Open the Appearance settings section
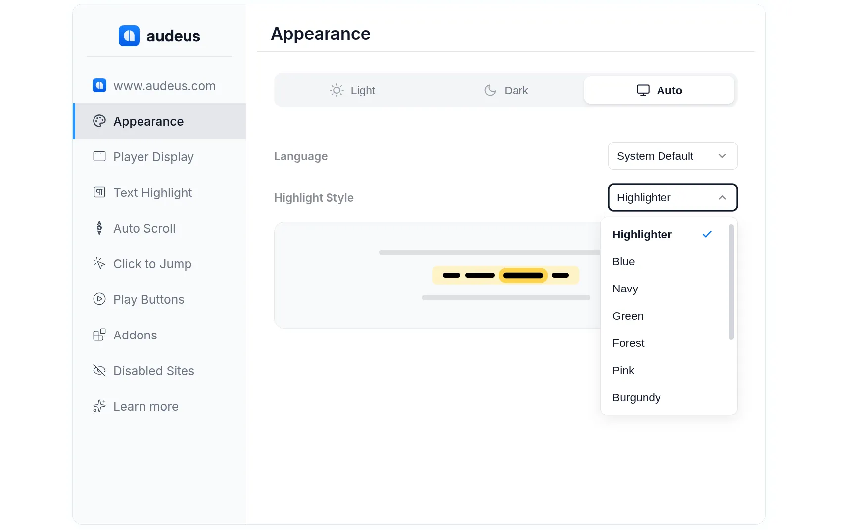Image resolution: width=848 pixels, height=530 pixels. [x=159, y=121]
